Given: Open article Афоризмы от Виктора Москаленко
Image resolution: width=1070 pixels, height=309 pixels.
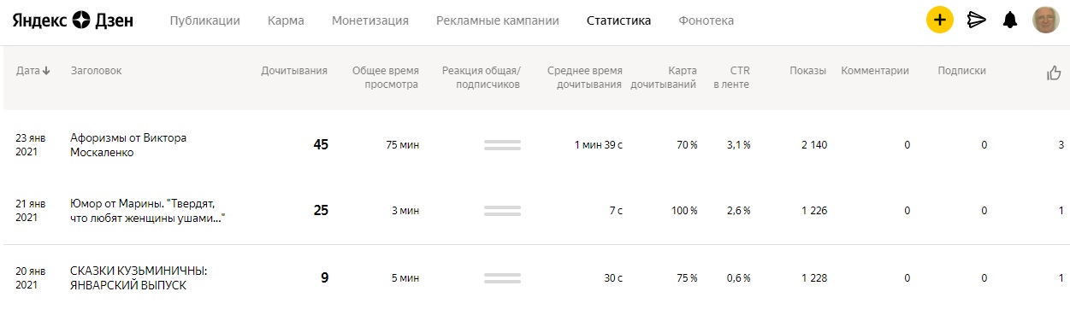Looking at the screenshot, I should tap(128, 145).
